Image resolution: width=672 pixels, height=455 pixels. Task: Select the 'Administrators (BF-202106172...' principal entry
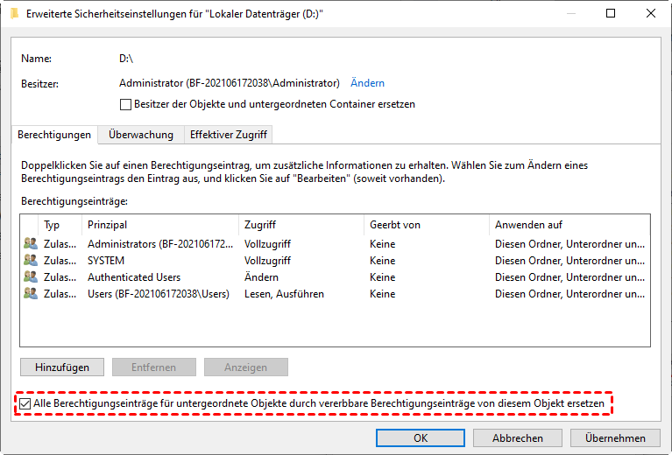tap(160, 244)
